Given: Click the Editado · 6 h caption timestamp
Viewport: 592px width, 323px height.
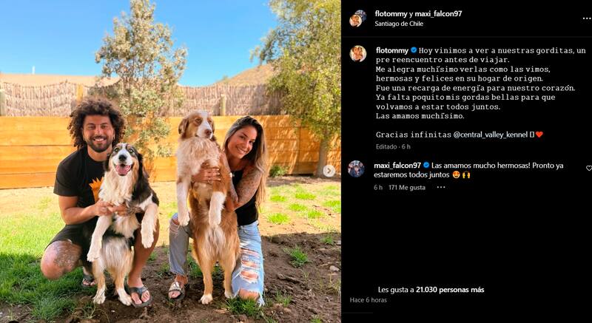Looking at the screenshot, I should click(393, 146).
